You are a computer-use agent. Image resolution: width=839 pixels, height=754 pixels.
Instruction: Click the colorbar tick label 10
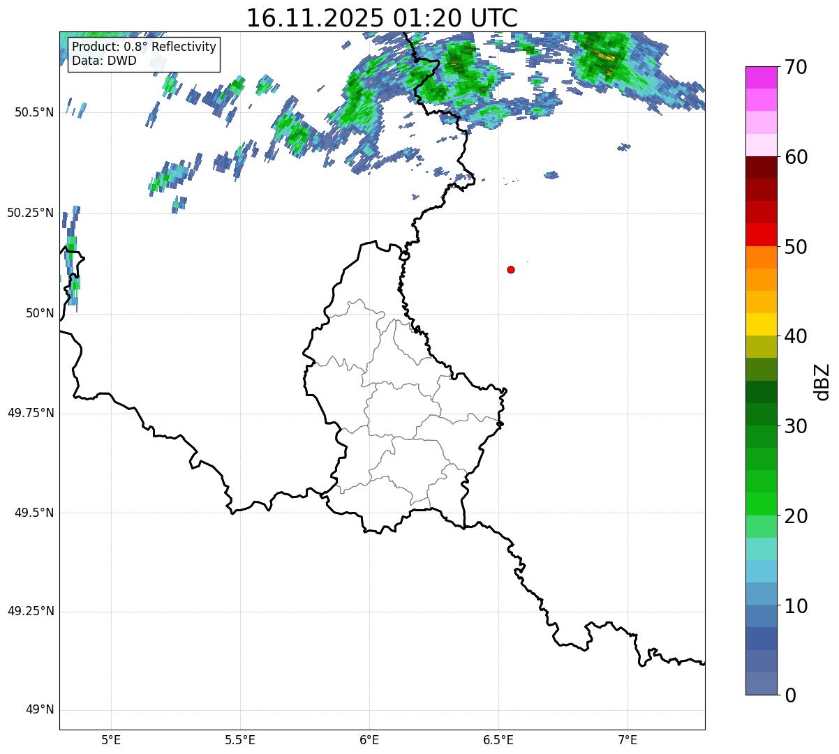coord(796,606)
